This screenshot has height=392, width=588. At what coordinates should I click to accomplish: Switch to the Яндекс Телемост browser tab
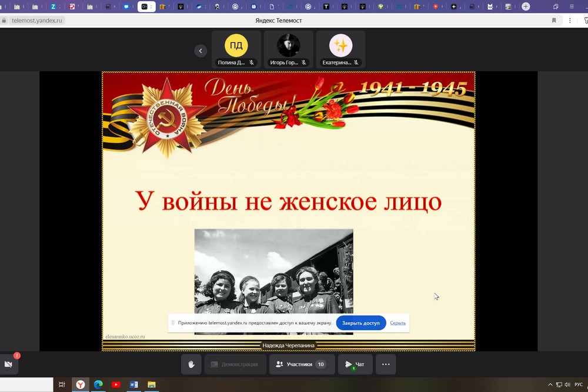pos(146,6)
